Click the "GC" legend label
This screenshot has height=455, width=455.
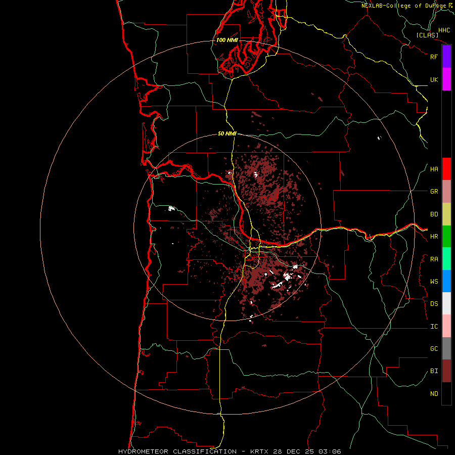tap(434, 349)
